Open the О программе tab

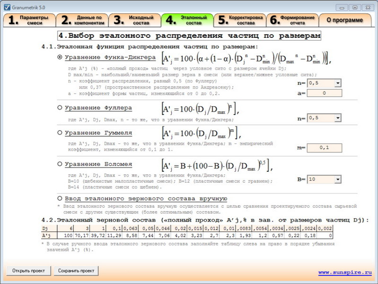pos(344,20)
